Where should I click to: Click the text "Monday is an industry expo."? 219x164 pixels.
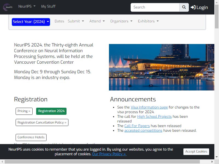[x=42, y=78]
